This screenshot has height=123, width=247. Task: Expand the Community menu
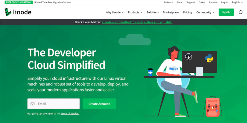pyautogui.click(x=205, y=12)
